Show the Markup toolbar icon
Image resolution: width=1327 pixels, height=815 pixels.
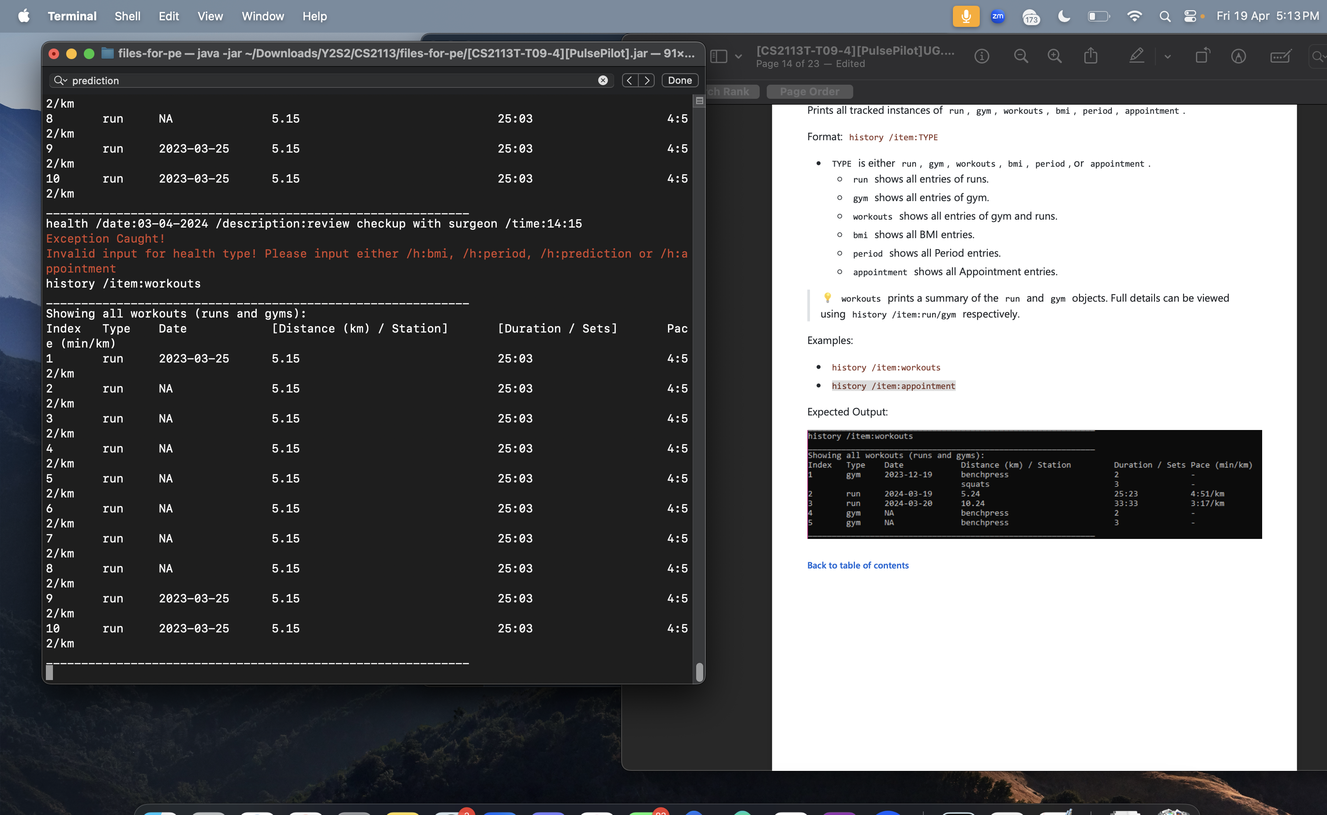click(x=1238, y=56)
